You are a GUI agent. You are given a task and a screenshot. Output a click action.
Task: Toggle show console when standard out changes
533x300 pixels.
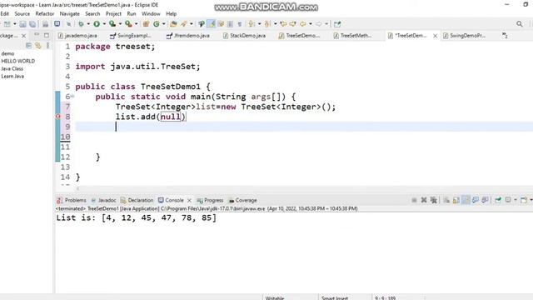point(476,200)
